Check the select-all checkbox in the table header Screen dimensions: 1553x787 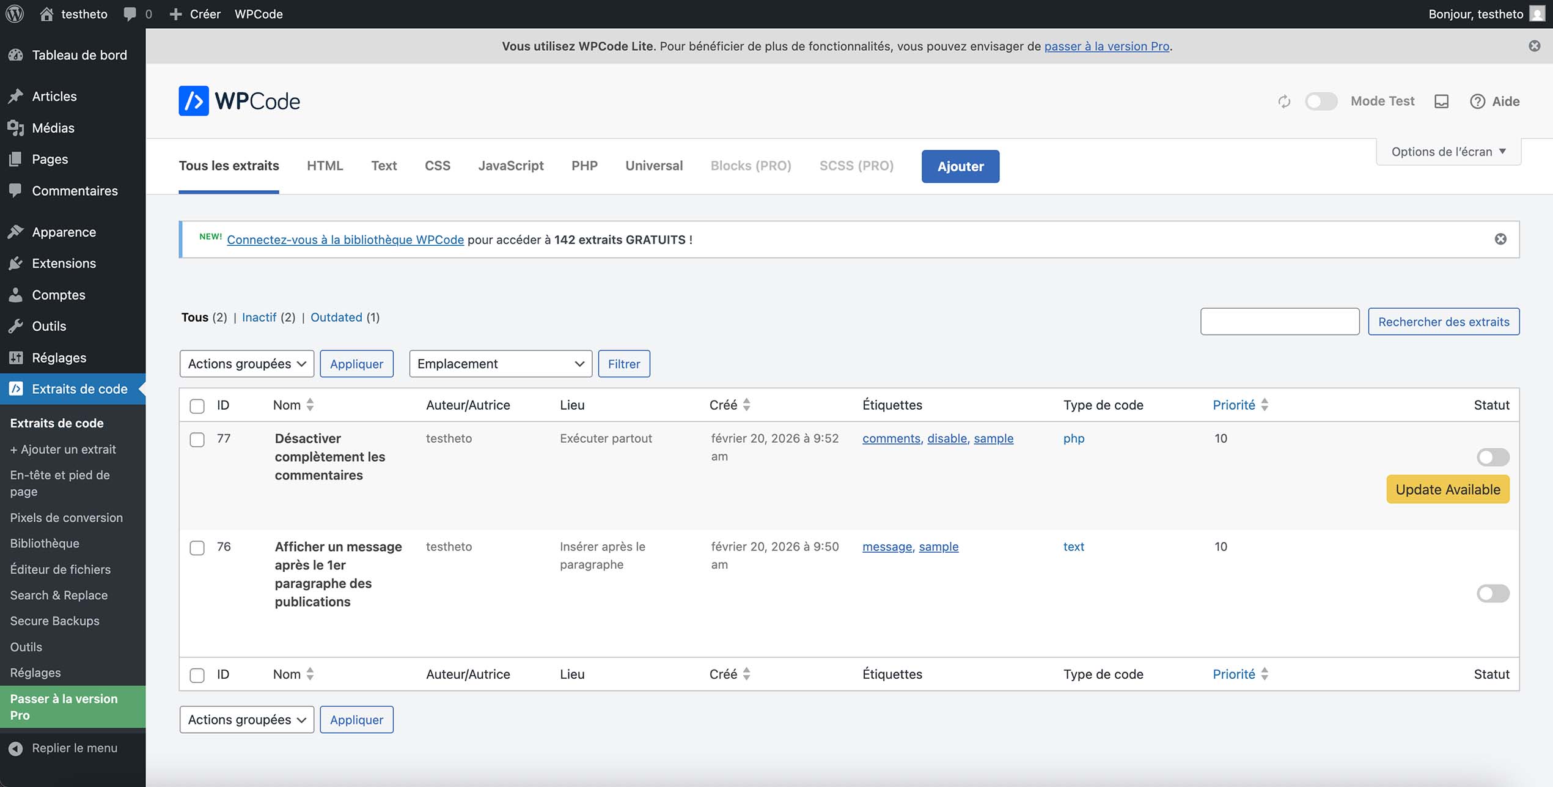point(197,405)
